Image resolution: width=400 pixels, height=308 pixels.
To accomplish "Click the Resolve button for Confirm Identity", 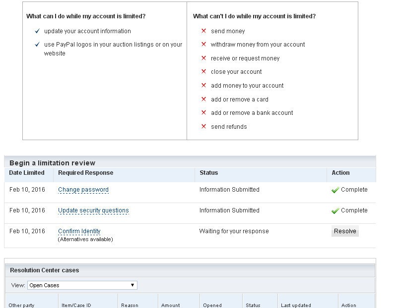I will pyautogui.click(x=345, y=231).
